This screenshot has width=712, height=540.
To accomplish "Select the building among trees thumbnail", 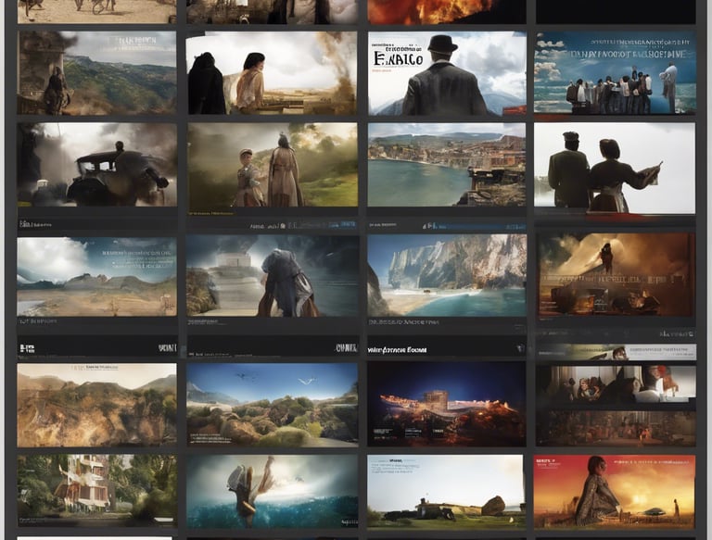I will point(96,491).
